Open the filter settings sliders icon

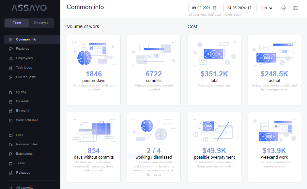[x=296, y=8]
